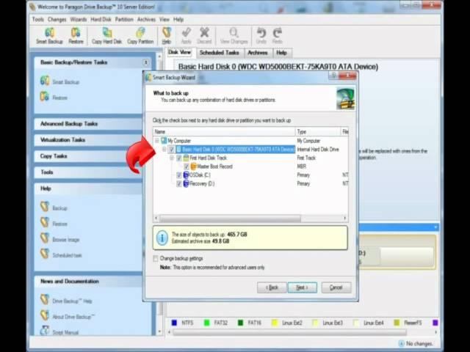Click the Redo toolbar icon
This screenshot has width=470, height=352.
(278, 36)
